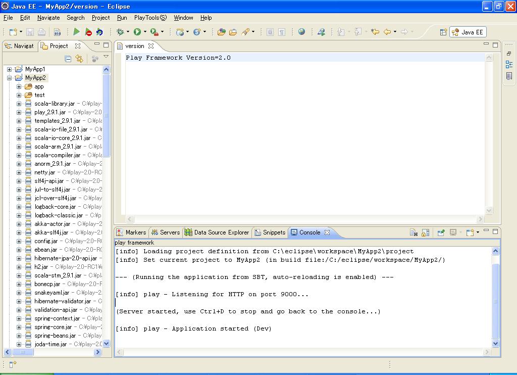Open the Navigate menu
Viewport: 517px width, 375px height.
[x=48, y=18]
